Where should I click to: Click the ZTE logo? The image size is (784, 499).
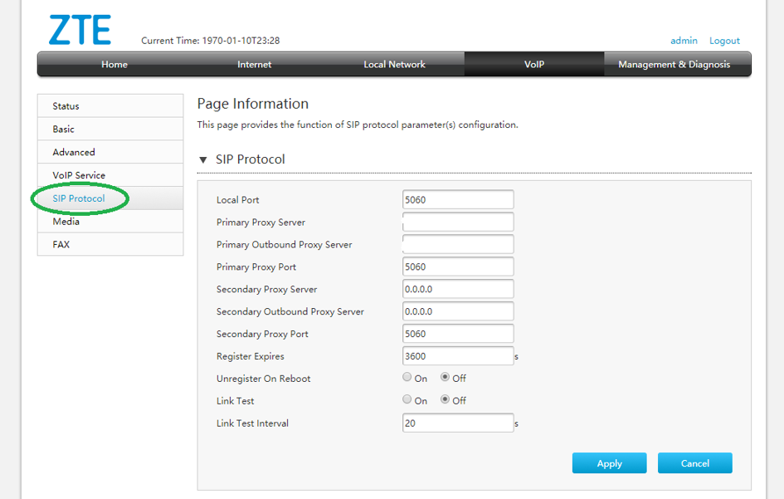click(x=81, y=30)
